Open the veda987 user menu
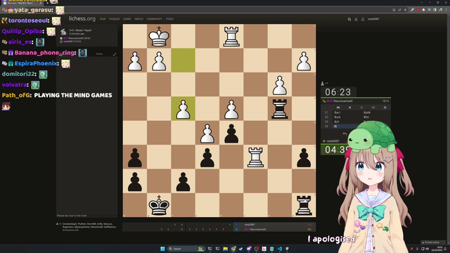This screenshot has width=450, height=253. click(x=373, y=19)
